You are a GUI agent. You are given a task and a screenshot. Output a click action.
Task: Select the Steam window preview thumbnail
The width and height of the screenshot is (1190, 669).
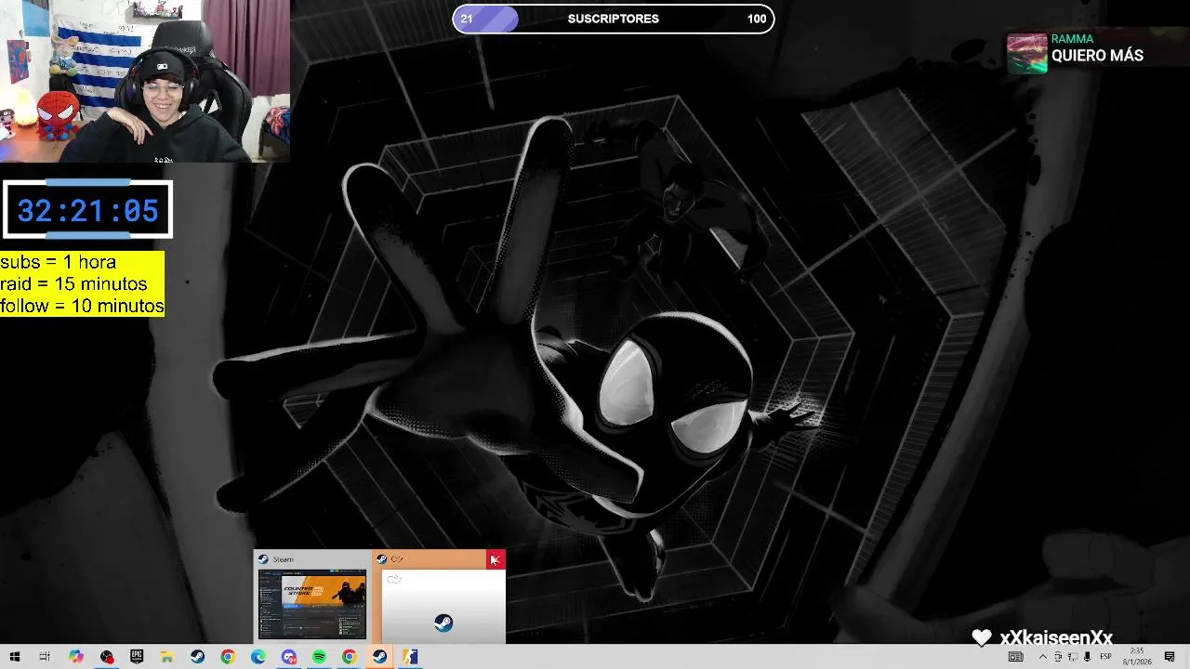pos(312,604)
